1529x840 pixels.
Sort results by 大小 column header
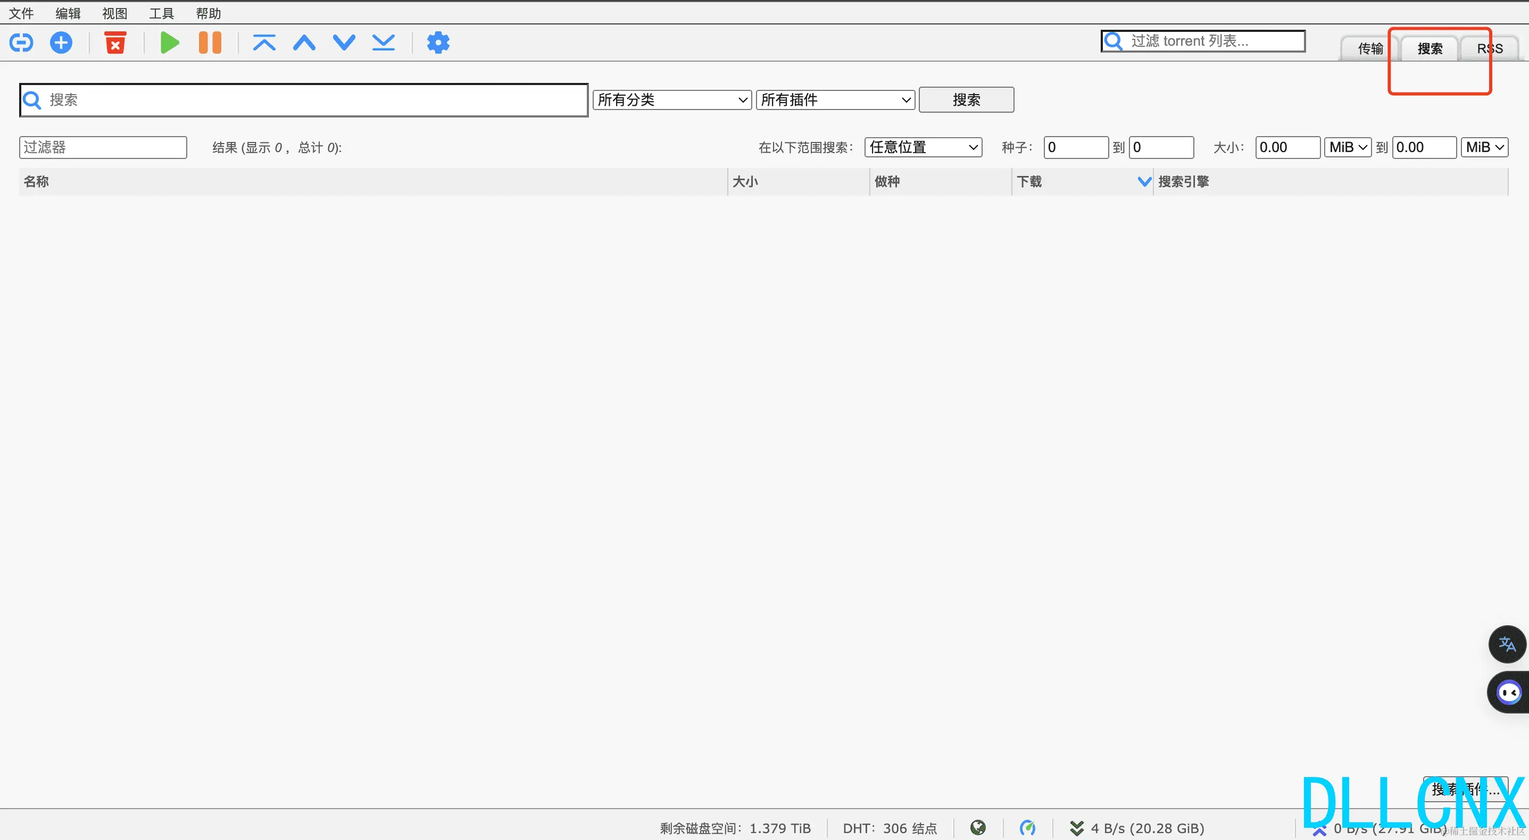(x=745, y=181)
